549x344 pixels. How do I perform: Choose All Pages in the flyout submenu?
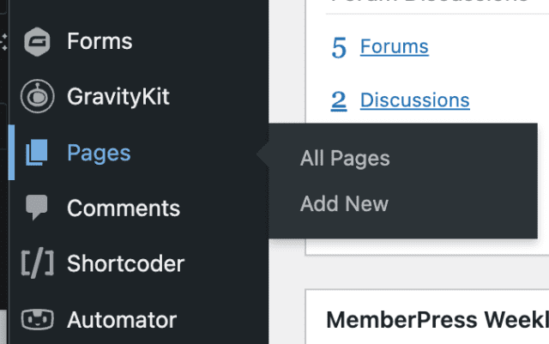coord(345,158)
